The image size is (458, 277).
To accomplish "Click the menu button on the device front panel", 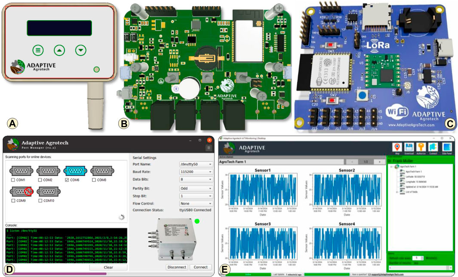I will tap(38, 50).
